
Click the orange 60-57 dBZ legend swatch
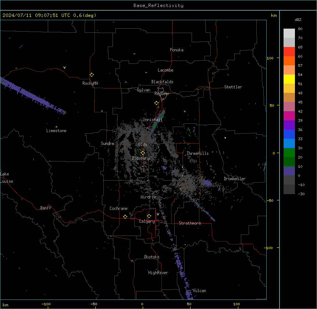tap(289, 61)
